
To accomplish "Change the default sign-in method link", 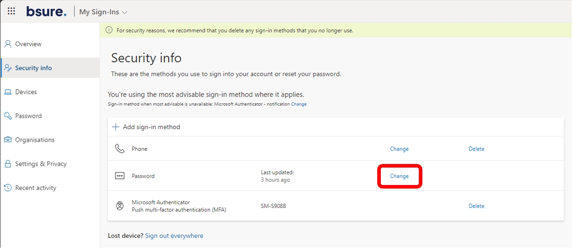I will point(299,104).
